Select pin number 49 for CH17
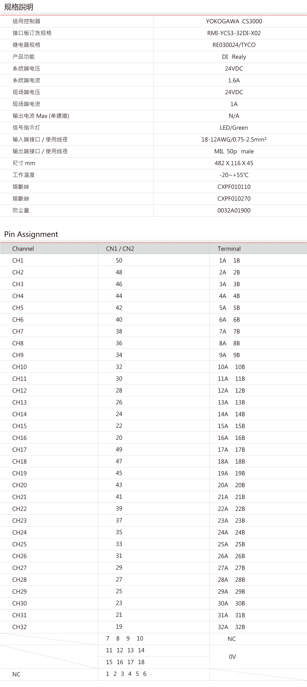This screenshot has height=687, width=307. [119, 449]
